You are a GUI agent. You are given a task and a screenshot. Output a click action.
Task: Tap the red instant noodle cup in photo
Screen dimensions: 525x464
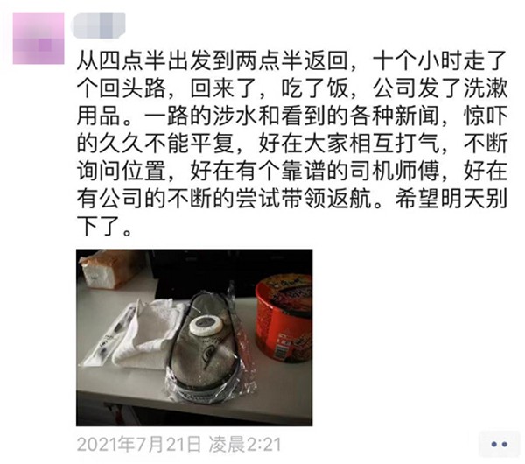tap(283, 319)
